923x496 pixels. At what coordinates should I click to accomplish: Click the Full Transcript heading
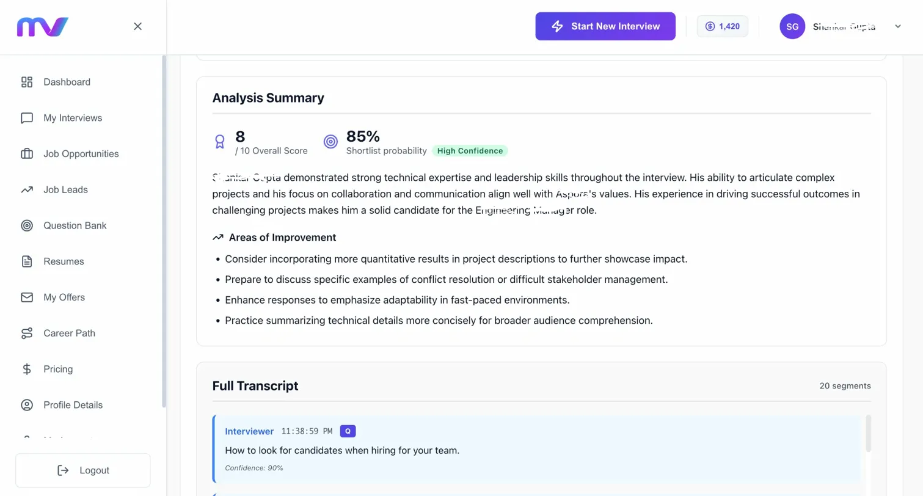255,386
